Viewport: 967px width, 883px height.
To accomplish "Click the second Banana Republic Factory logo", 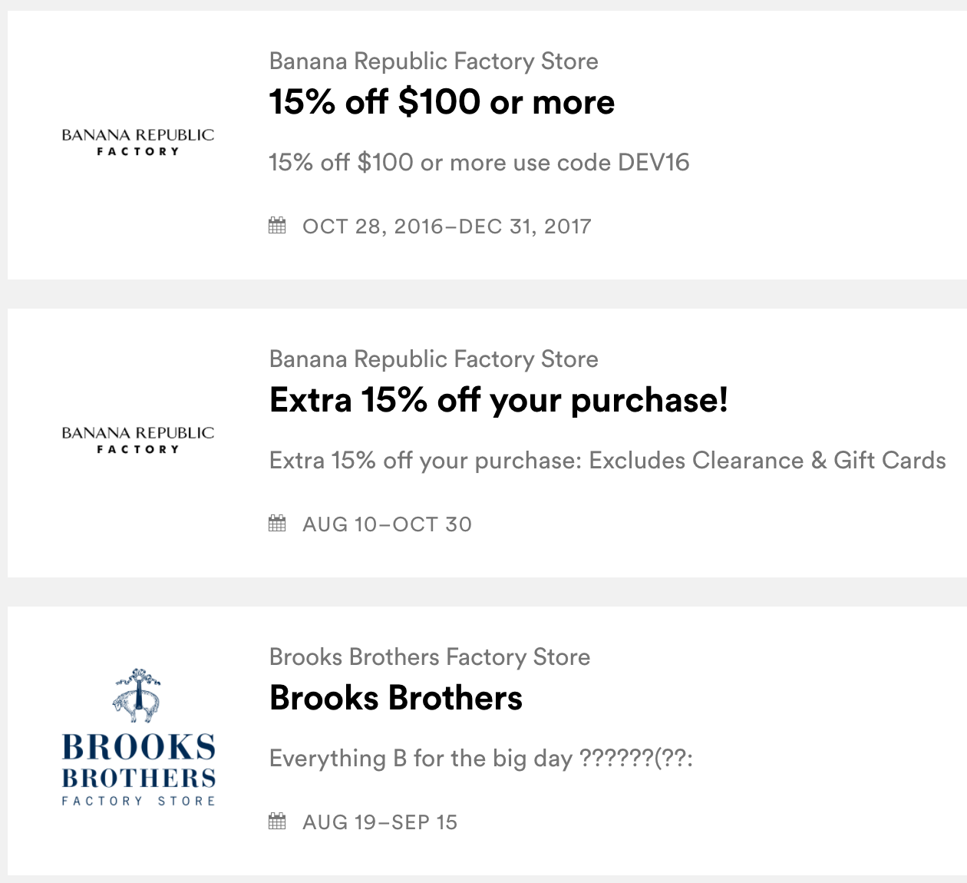I will (x=138, y=440).
